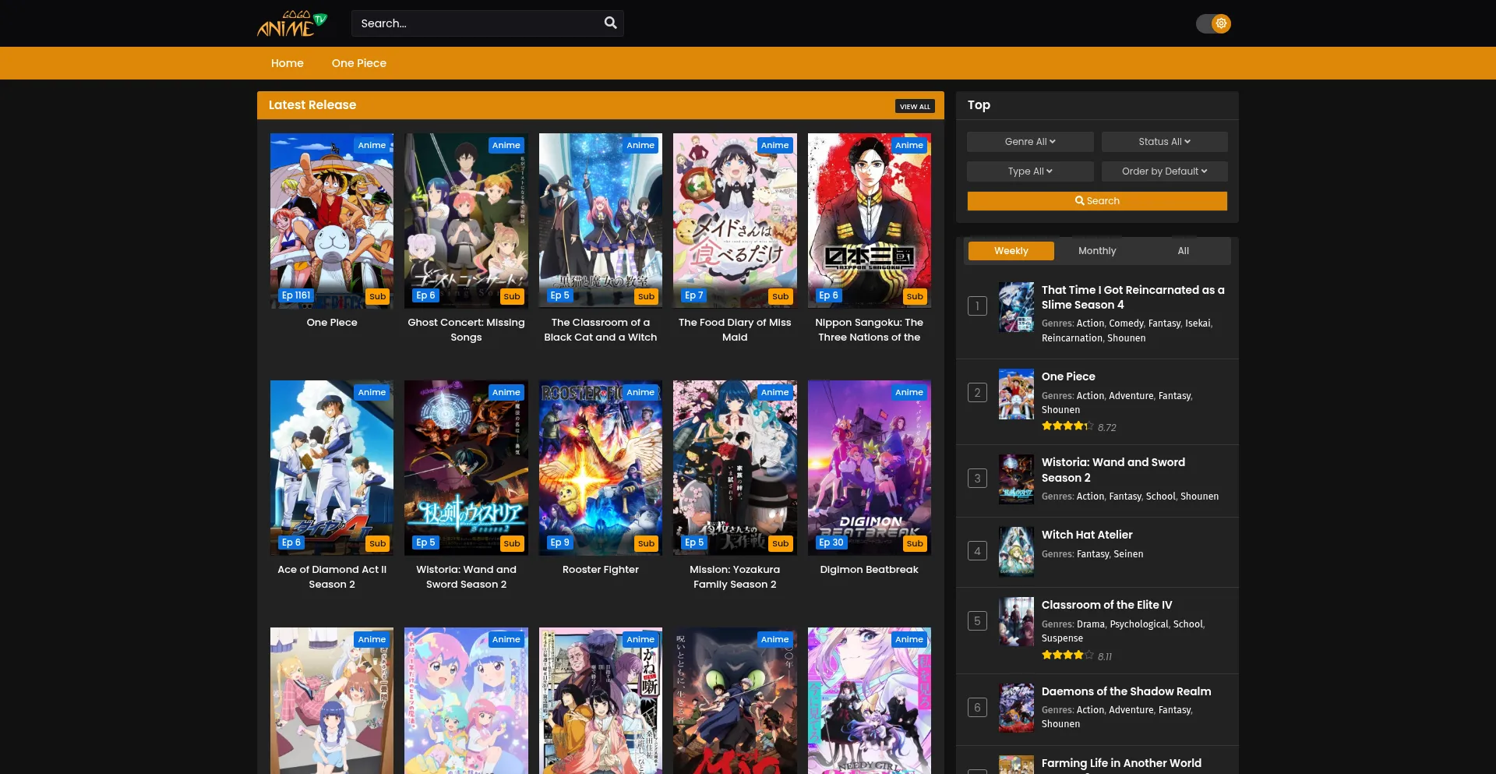Viewport: 1496px width, 774px height.
Task: Open One Piece thumbnail in Top list
Action: coord(1016,394)
